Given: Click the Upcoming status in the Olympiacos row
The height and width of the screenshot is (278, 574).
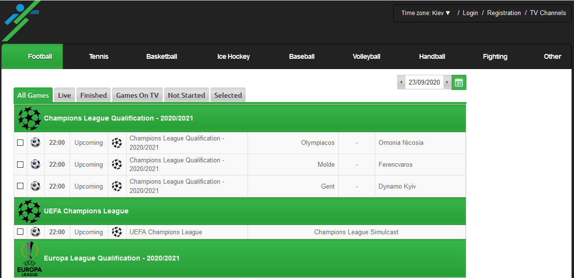Looking at the screenshot, I should click(89, 143).
